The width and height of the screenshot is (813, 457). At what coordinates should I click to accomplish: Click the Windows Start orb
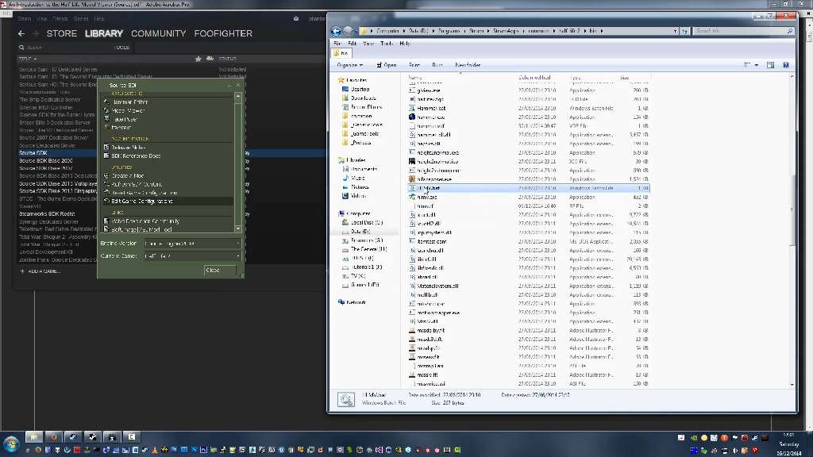click(11, 443)
